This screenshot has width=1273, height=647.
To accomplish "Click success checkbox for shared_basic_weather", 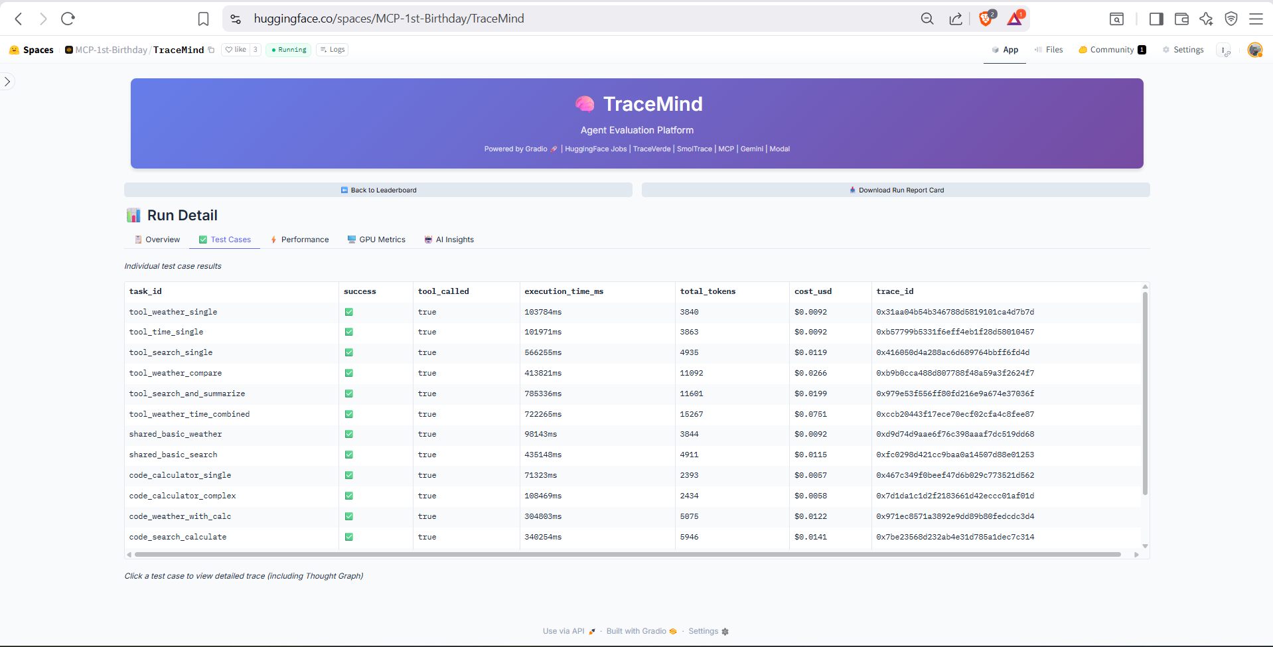I will click(349, 434).
